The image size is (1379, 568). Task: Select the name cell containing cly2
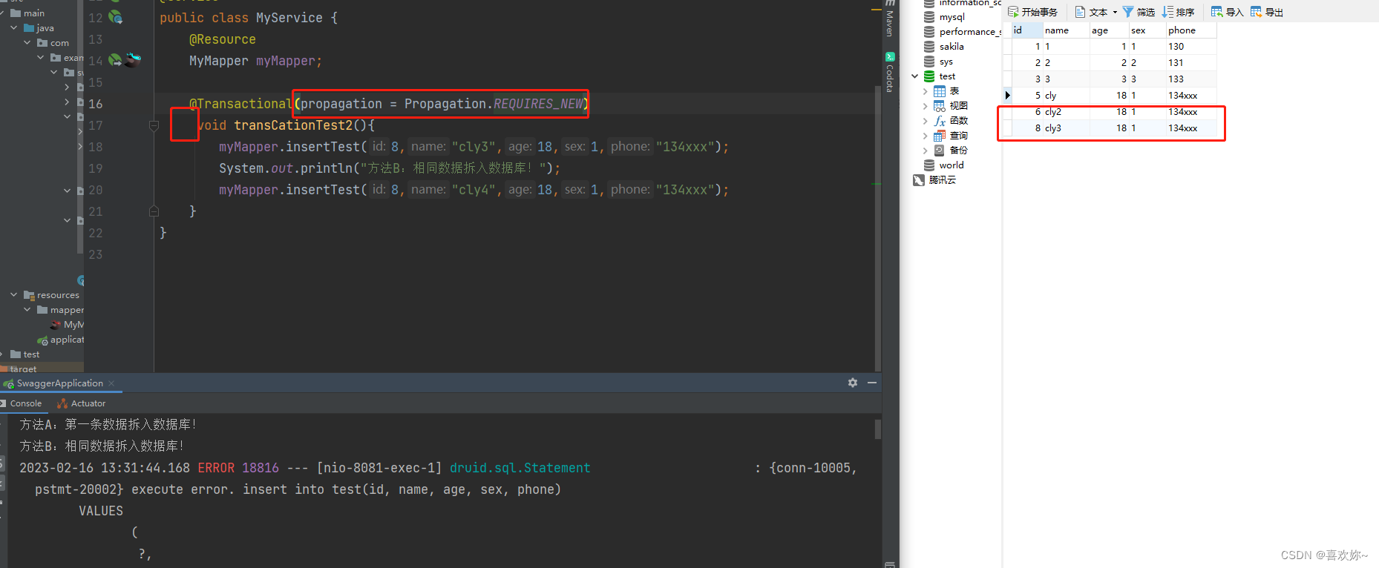coord(1066,112)
